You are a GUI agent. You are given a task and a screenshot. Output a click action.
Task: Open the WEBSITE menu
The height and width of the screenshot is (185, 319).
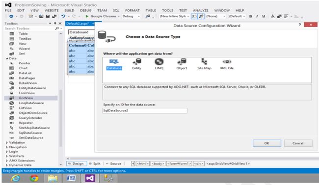pos(52,10)
